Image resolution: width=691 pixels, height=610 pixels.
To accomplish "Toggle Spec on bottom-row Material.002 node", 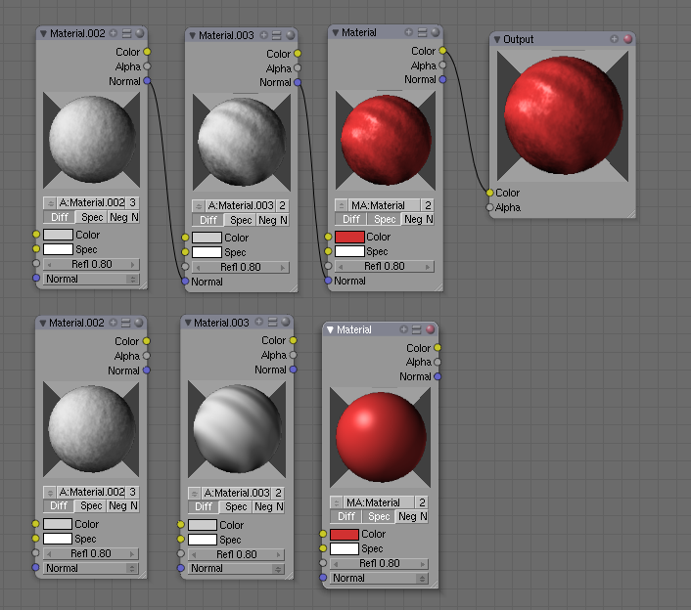I will pyautogui.click(x=91, y=506).
